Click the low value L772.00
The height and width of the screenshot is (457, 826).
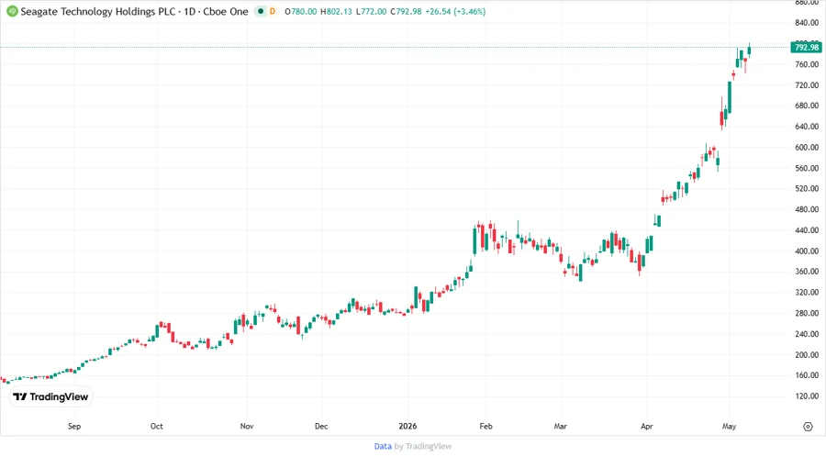371,12
